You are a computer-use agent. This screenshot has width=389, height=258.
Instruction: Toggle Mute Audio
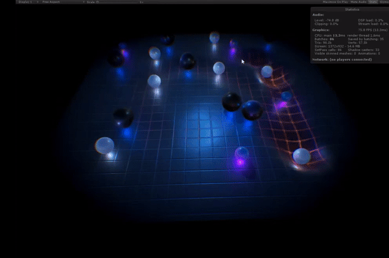[359, 2]
